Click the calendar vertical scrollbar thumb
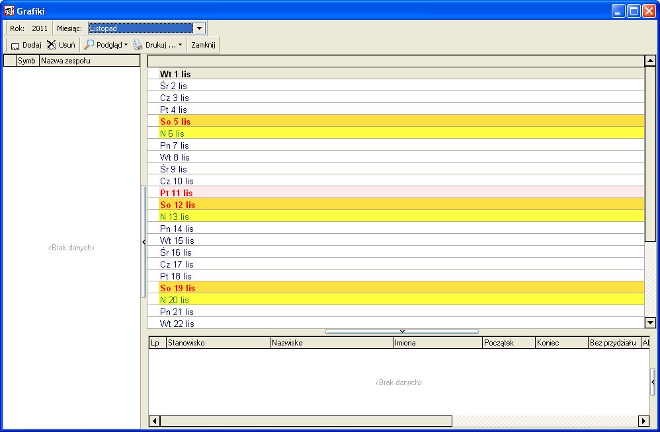Screen dimensions: 660x432 [x=650, y=153]
